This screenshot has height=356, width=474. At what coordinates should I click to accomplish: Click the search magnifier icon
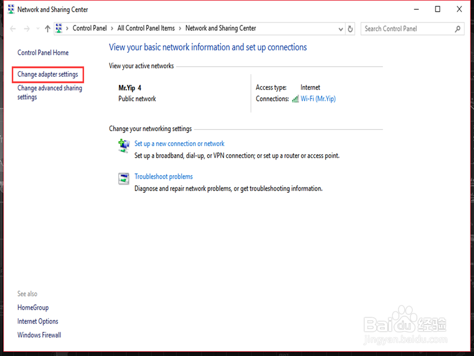tap(457, 28)
